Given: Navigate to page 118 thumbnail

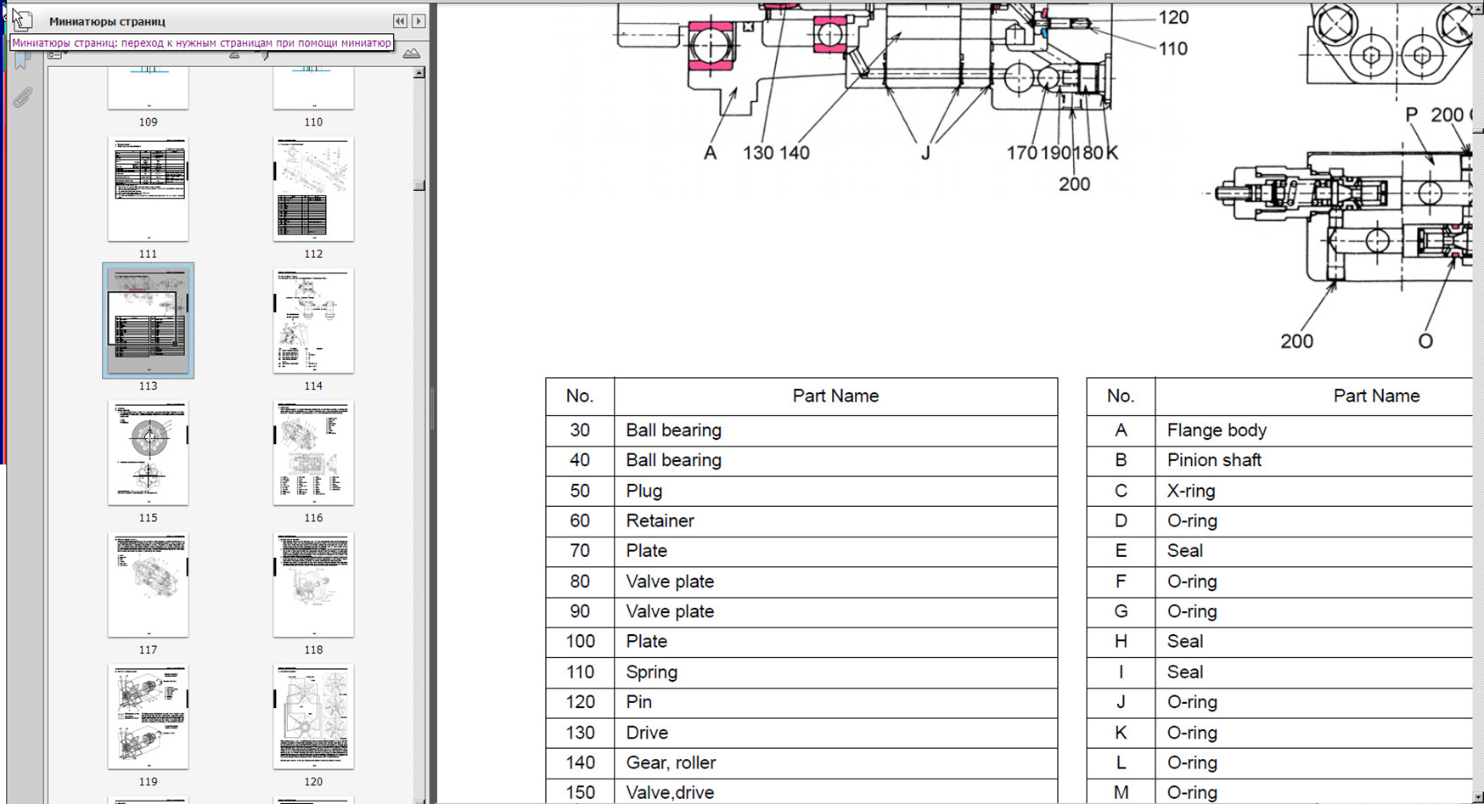Looking at the screenshot, I should [x=313, y=585].
